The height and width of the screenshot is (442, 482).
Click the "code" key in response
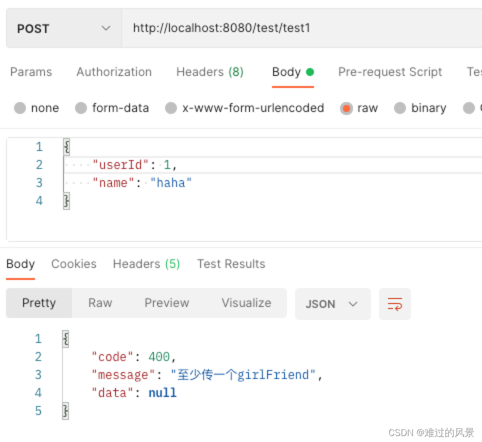coord(112,357)
